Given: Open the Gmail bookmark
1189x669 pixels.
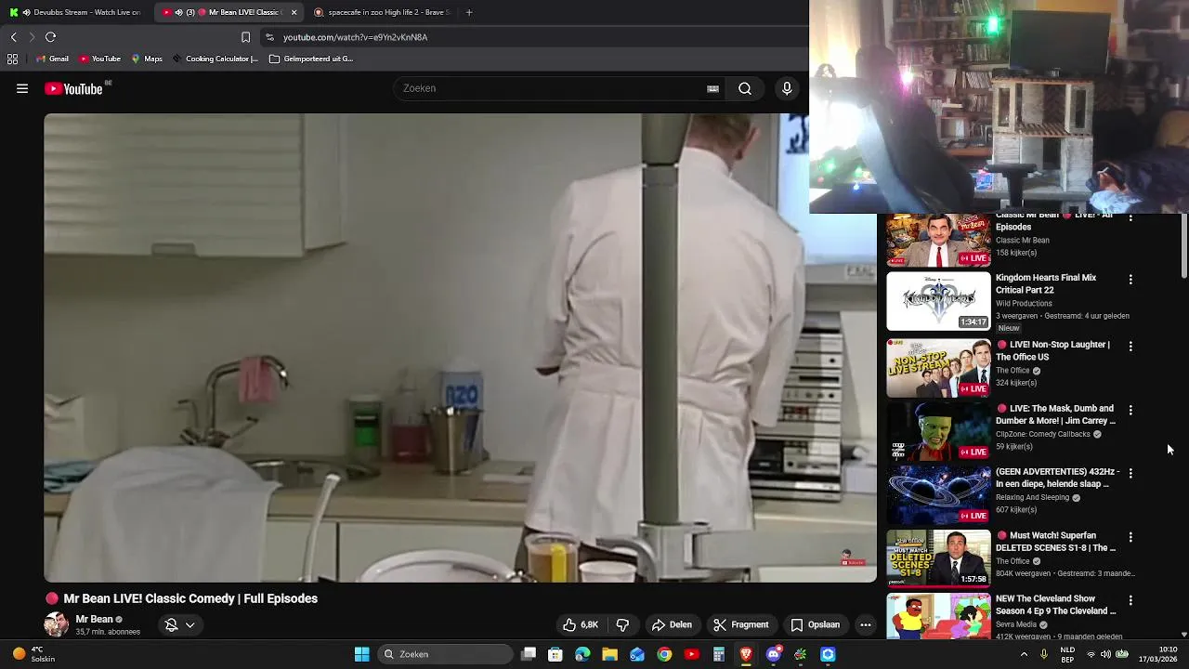Looking at the screenshot, I should 52,59.
